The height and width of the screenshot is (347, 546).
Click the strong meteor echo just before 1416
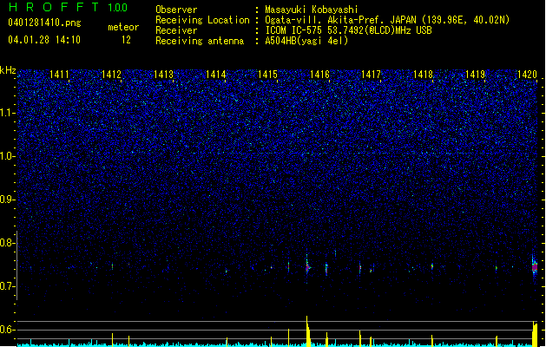click(x=307, y=267)
